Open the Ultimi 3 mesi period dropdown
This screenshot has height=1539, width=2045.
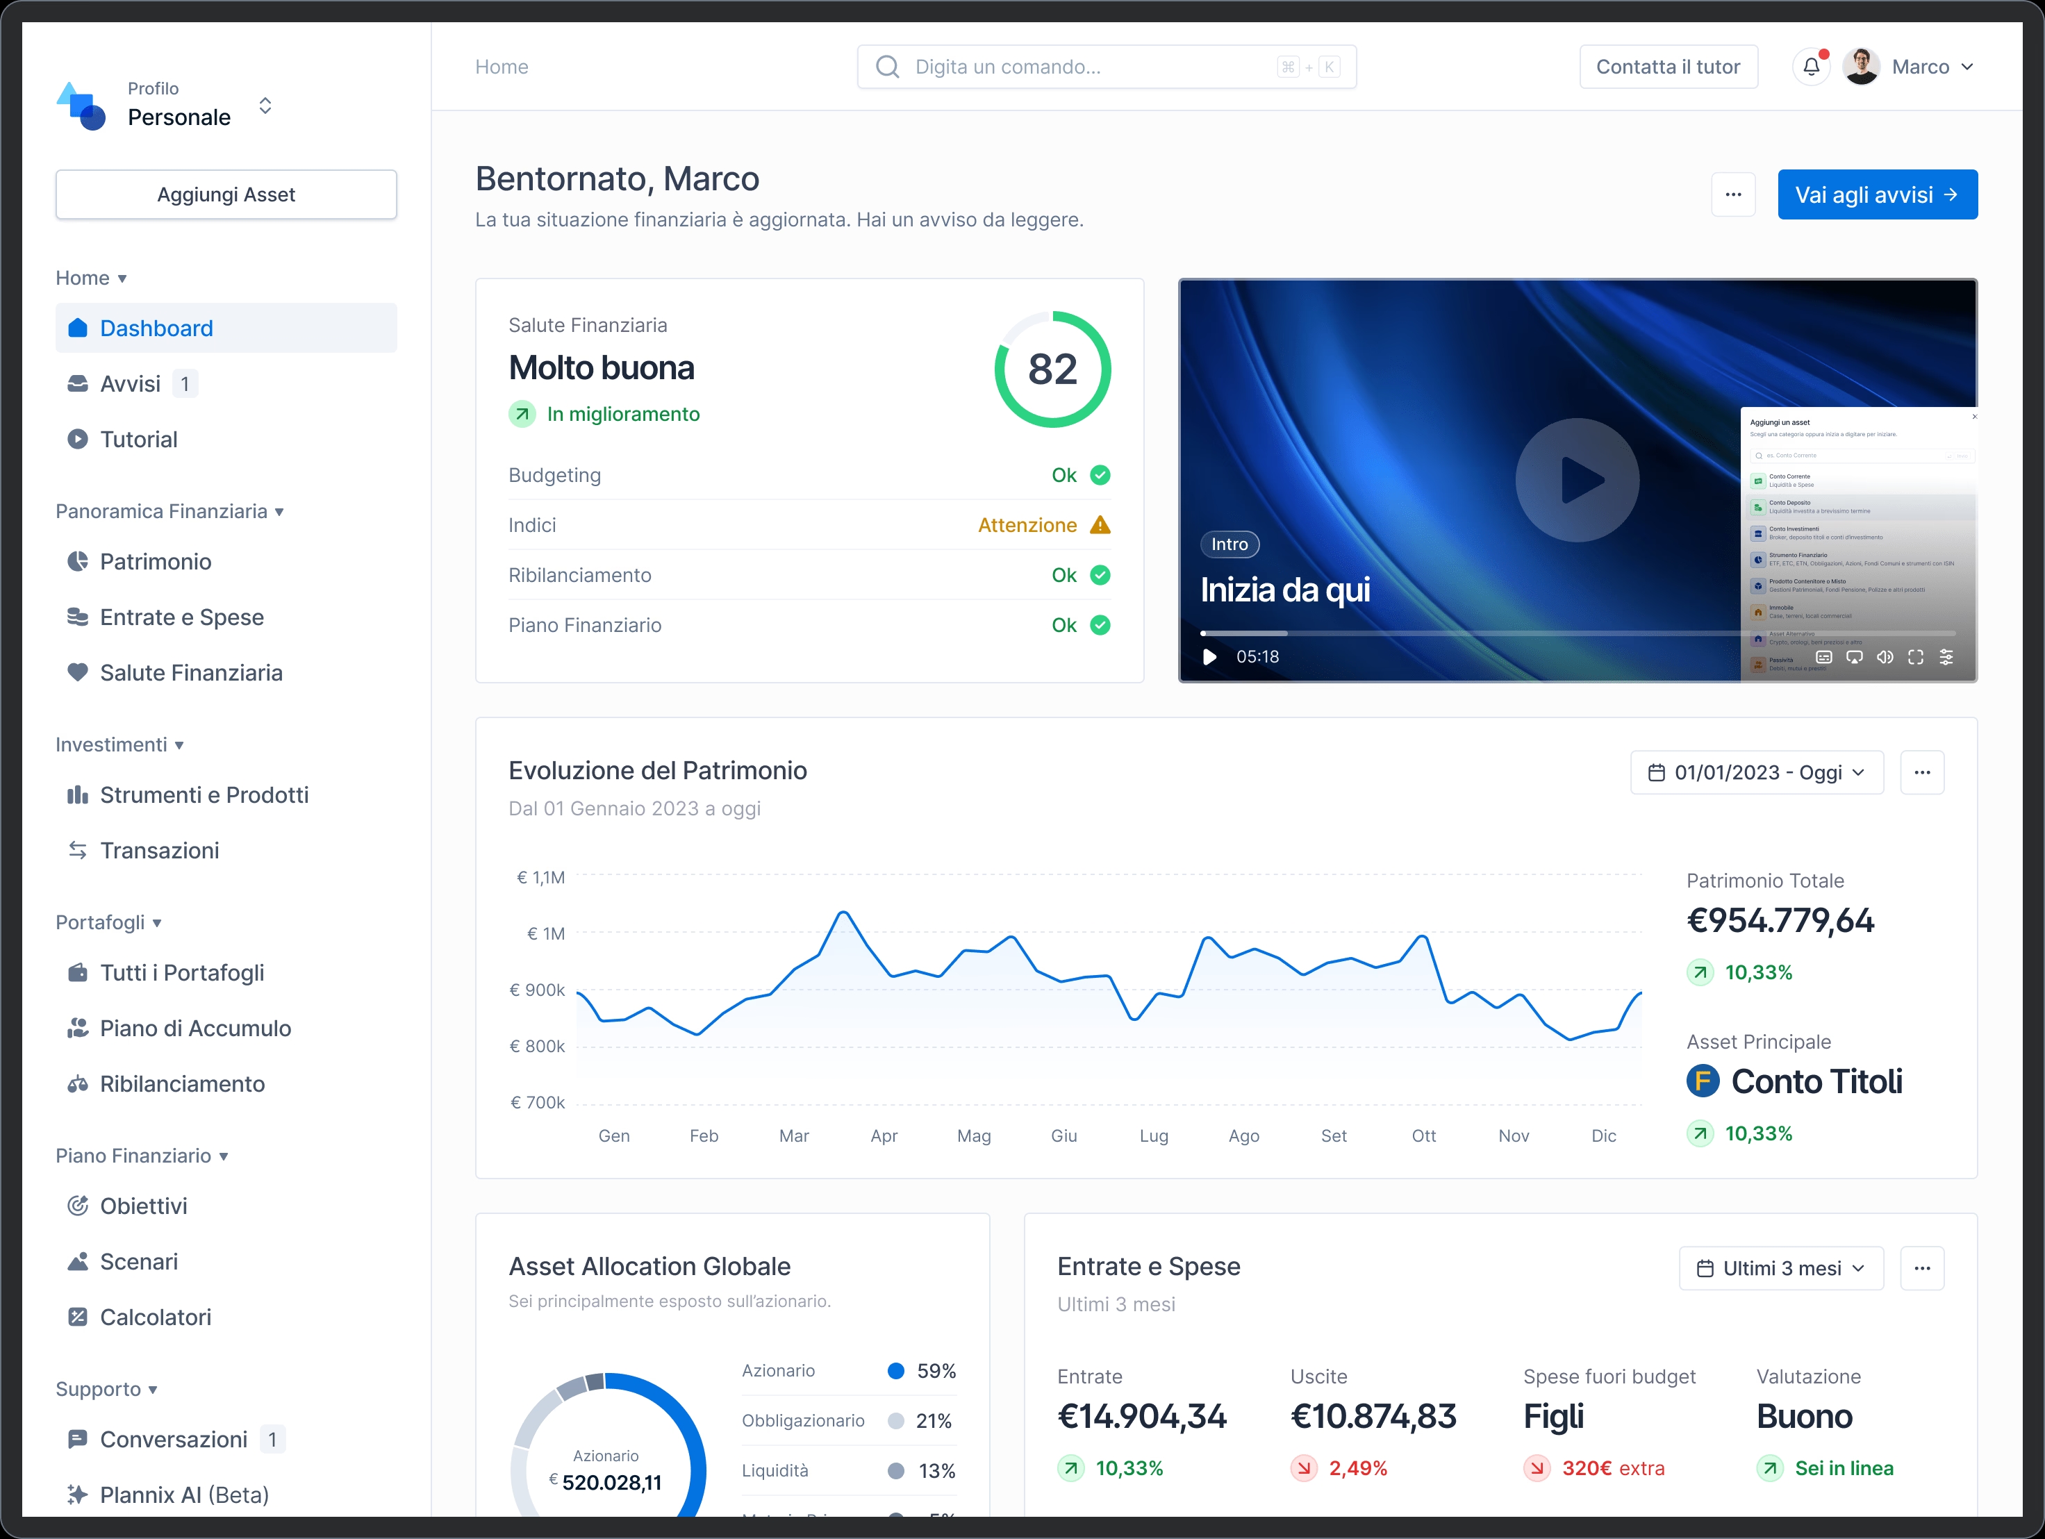(1780, 1268)
